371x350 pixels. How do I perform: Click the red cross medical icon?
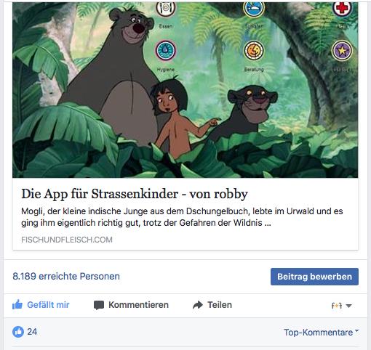[x=342, y=9]
